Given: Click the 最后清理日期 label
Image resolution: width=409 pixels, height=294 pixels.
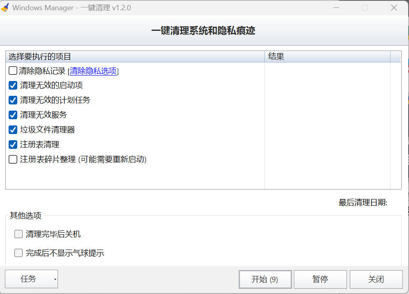Looking at the screenshot, I should click(x=363, y=202).
